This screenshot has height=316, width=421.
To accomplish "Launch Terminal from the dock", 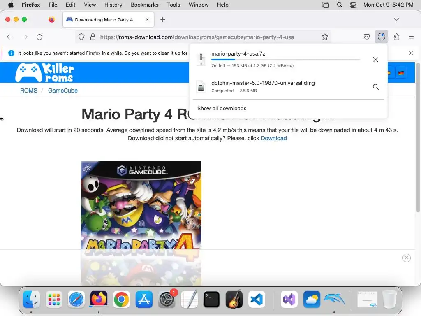I will (x=212, y=299).
